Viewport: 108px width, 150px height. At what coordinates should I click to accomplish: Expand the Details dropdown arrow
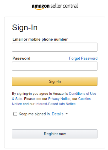point(67,114)
